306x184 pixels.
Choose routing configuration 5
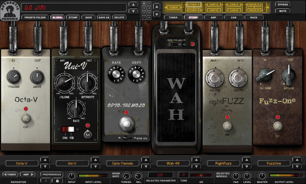point(144,13)
